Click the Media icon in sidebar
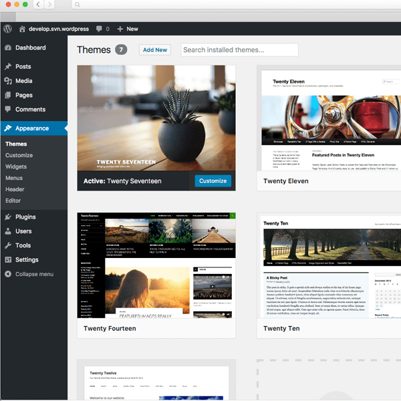Viewport: 401px width, 401px height. coord(7,81)
